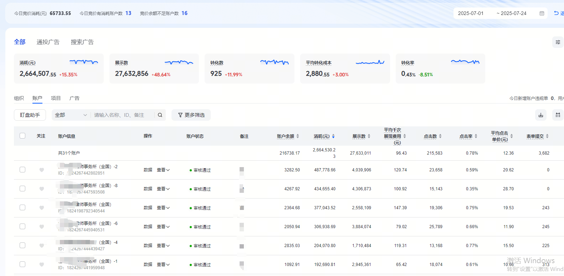564x276 pixels.
Task: Open the 项目 level tab
Action: coord(56,98)
